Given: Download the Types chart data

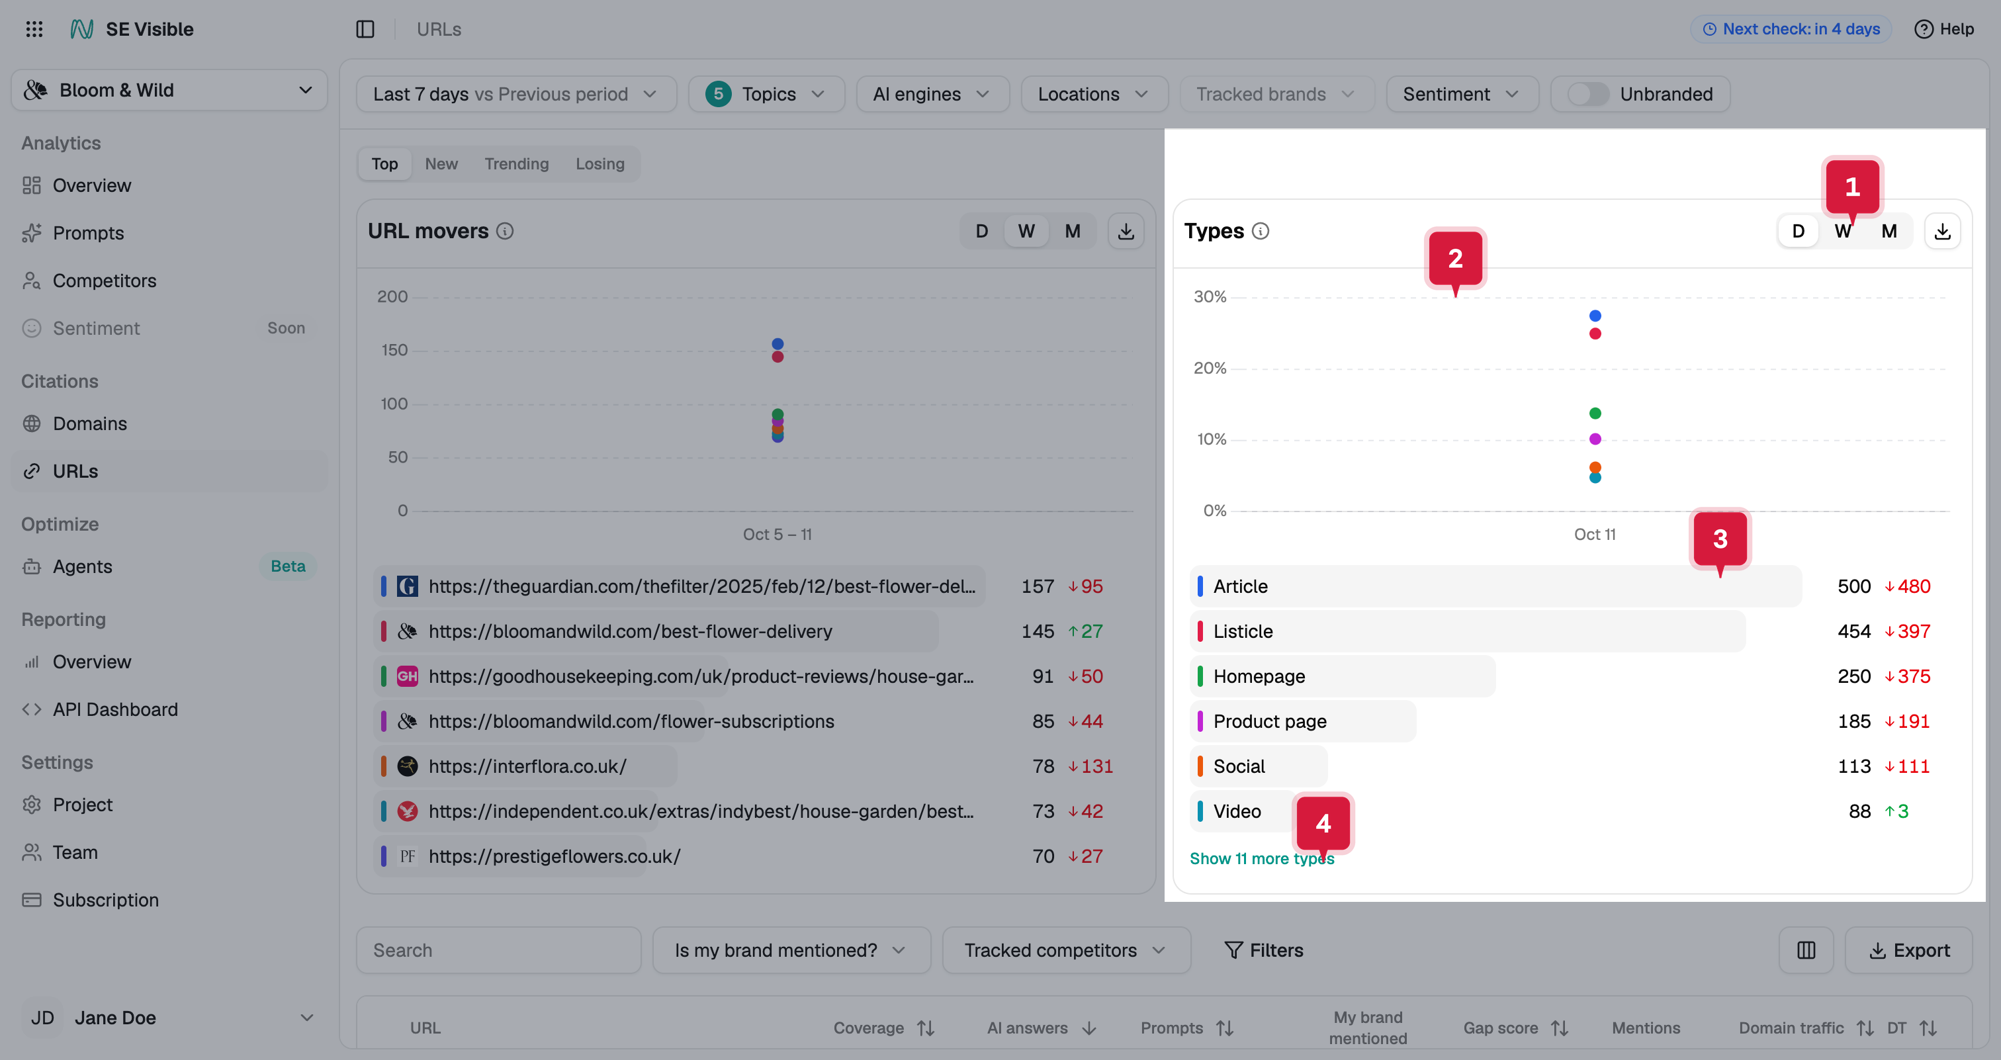Looking at the screenshot, I should tap(1942, 231).
